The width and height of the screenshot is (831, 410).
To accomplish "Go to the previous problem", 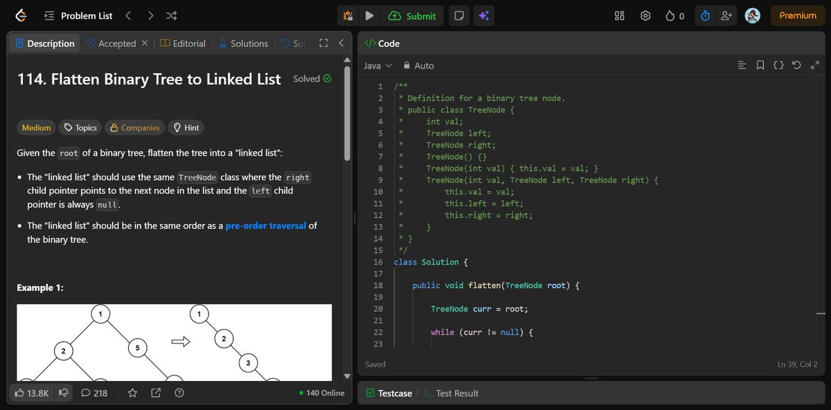I will coord(127,15).
